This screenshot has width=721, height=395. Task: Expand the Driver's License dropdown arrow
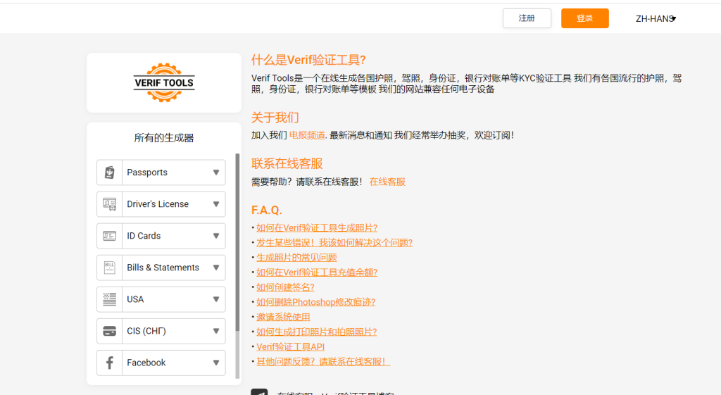(216, 204)
